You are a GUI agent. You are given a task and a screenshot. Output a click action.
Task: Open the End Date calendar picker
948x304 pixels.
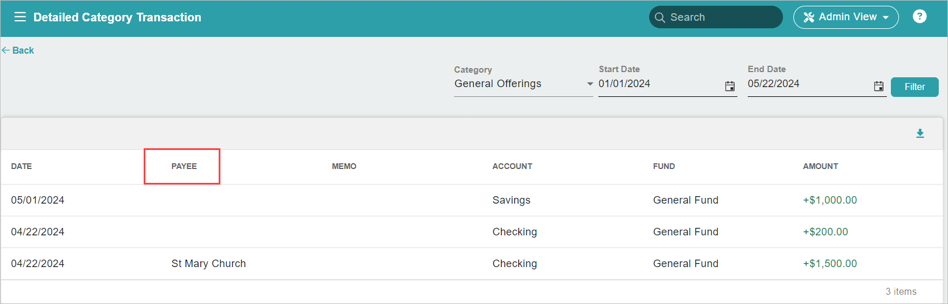click(879, 86)
